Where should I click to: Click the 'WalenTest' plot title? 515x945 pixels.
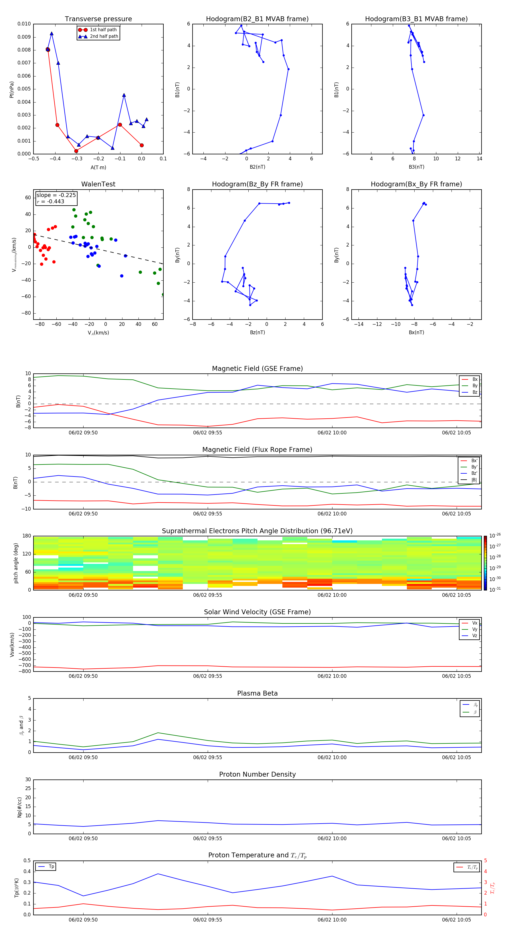(x=98, y=184)
